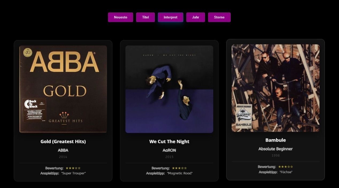Sort albums by Neueste
Image resolution: width=339 pixels, height=188 pixels.
point(120,17)
